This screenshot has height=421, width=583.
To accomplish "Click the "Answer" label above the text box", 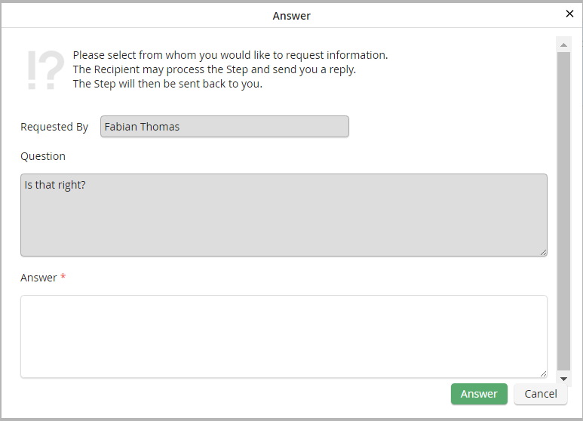I will click(38, 278).
